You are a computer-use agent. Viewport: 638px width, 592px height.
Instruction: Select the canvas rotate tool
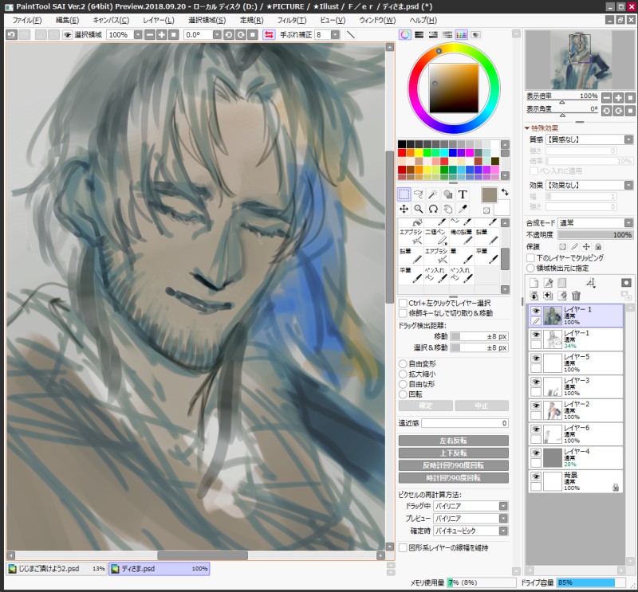[x=433, y=209]
